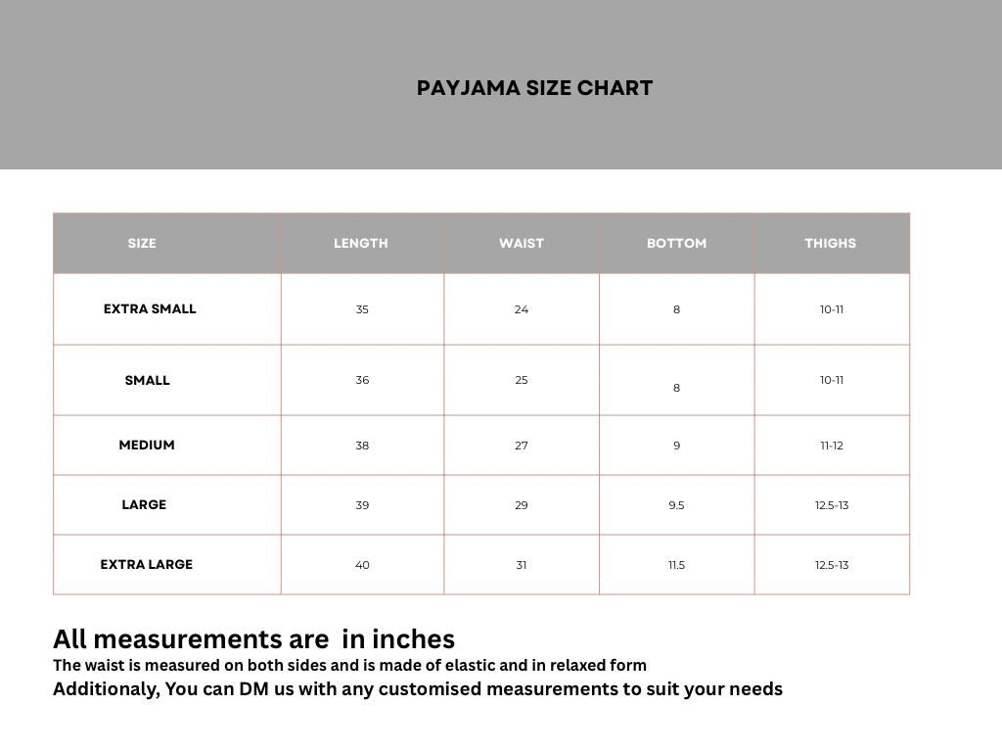Click the LENGTH column header
Screen dimensions: 1002x752
click(361, 243)
